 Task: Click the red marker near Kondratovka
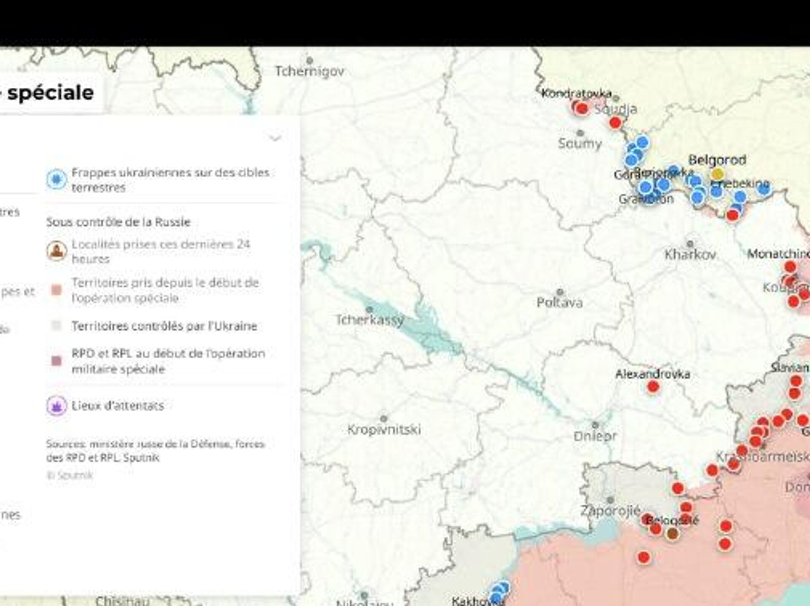coord(582,108)
